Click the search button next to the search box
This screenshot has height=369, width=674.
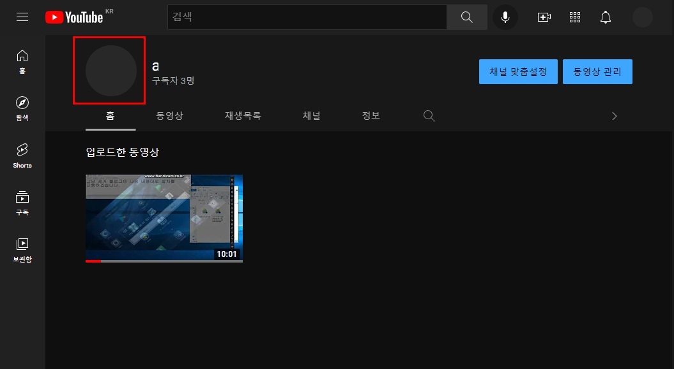pyautogui.click(x=466, y=17)
